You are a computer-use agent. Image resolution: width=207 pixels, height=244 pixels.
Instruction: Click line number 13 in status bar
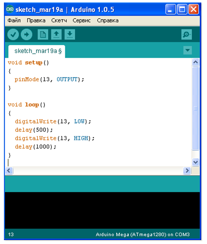tap(11, 234)
